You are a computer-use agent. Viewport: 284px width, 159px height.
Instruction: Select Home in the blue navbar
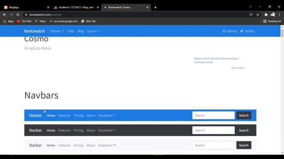pyautogui.click(x=51, y=115)
